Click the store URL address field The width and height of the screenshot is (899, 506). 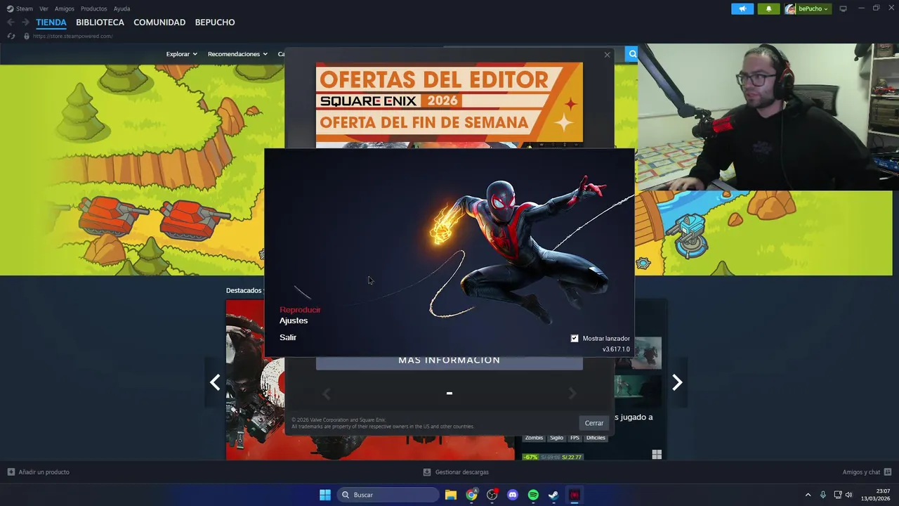(x=72, y=36)
